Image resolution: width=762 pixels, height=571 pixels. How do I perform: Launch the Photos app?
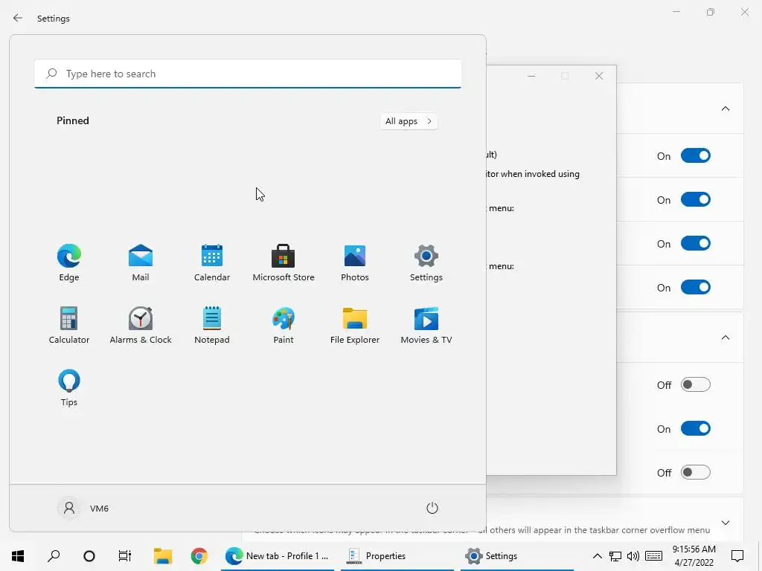[x=355, y=262]
